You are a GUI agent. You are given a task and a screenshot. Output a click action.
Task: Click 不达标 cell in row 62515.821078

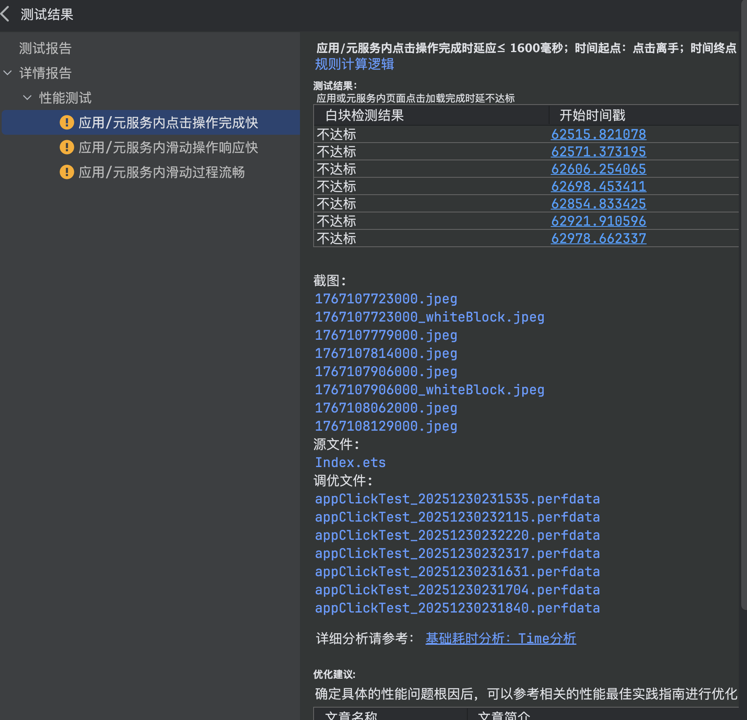[431, 134]
